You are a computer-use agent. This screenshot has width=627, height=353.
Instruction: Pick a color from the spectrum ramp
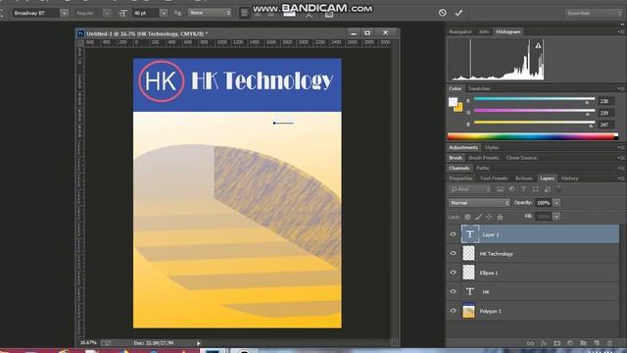(x=533, y=136)
